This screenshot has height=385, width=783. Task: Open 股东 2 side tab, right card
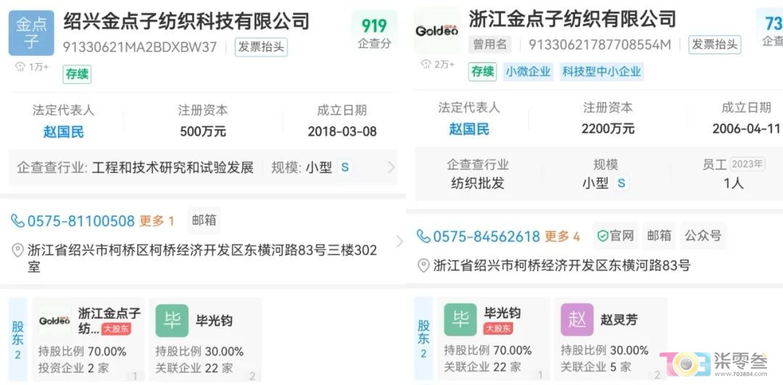pos(423,339)
